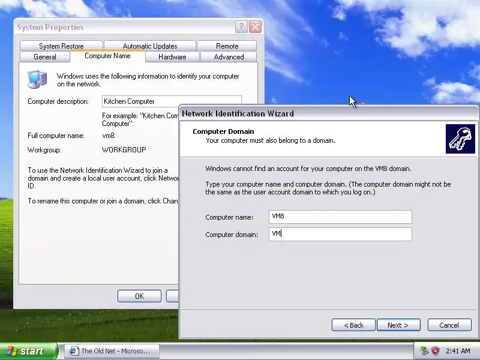Cancel the Network Identification Wizard
The width and height of the screenshot is (480, 360).
(449, 325)
